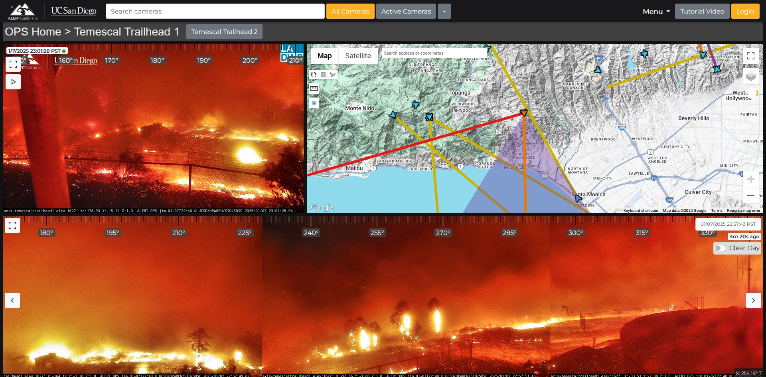The width and height of the screenshot is (766, 377).
Task: Open the Menu dropdown in the header
Action: (x=656, y=12)
